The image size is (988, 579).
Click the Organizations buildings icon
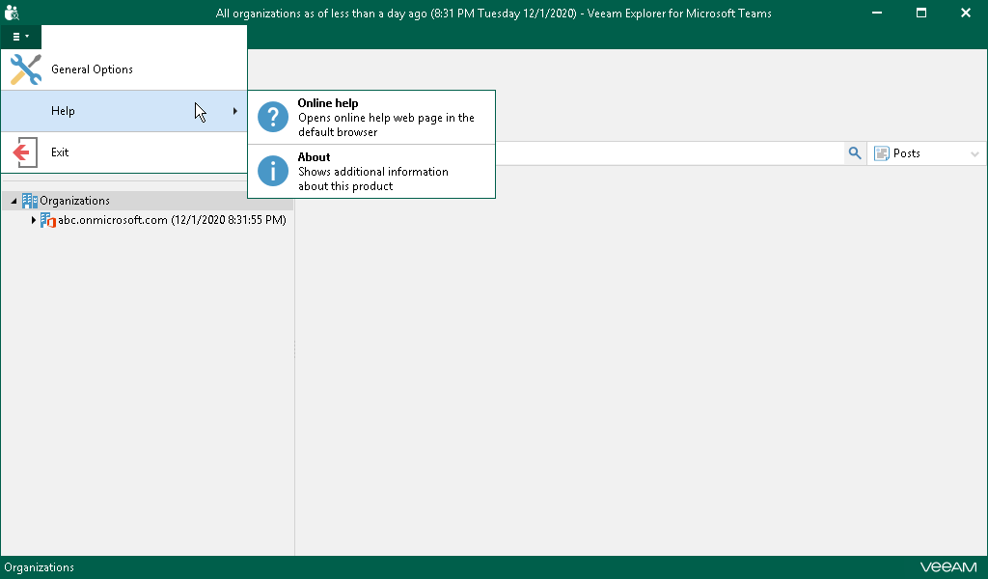pos(30,201)
